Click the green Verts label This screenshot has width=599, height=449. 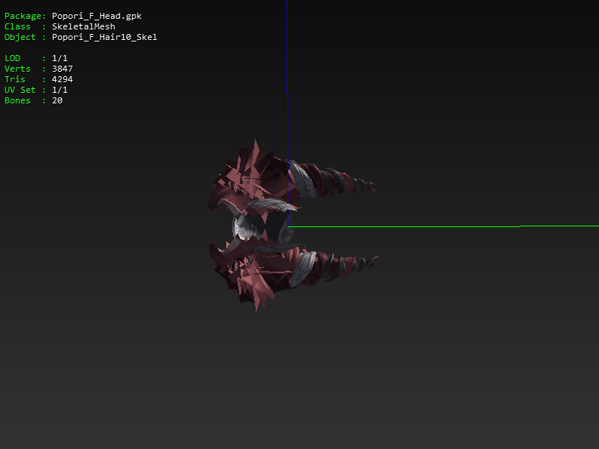(17, 69)
